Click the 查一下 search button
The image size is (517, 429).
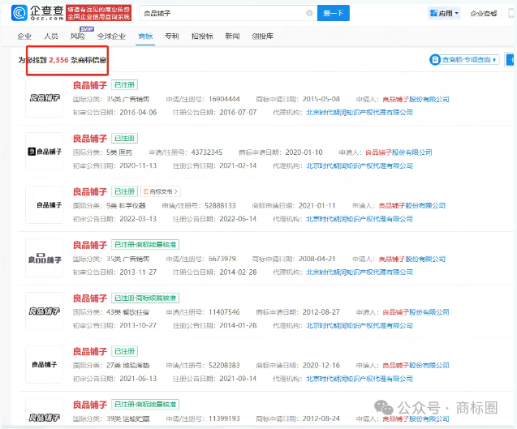pos(333,13)
